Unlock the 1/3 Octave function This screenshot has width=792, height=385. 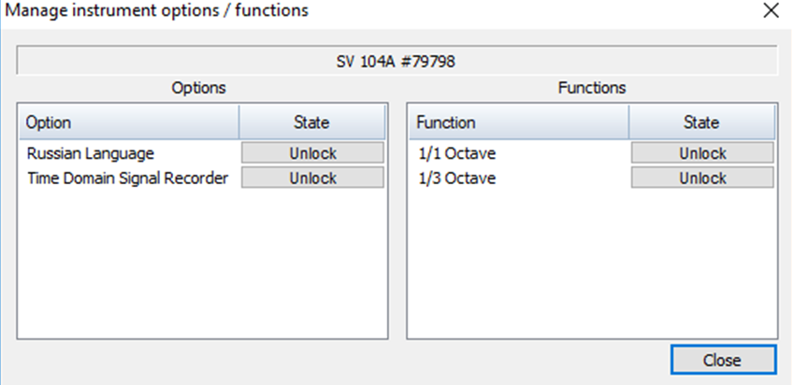[702, 178]
